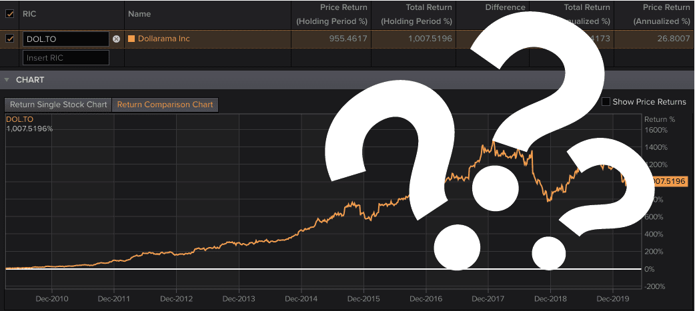Click the 1600% y-axis label
Viewport: 695px width, 311px height.
(656, 130)
